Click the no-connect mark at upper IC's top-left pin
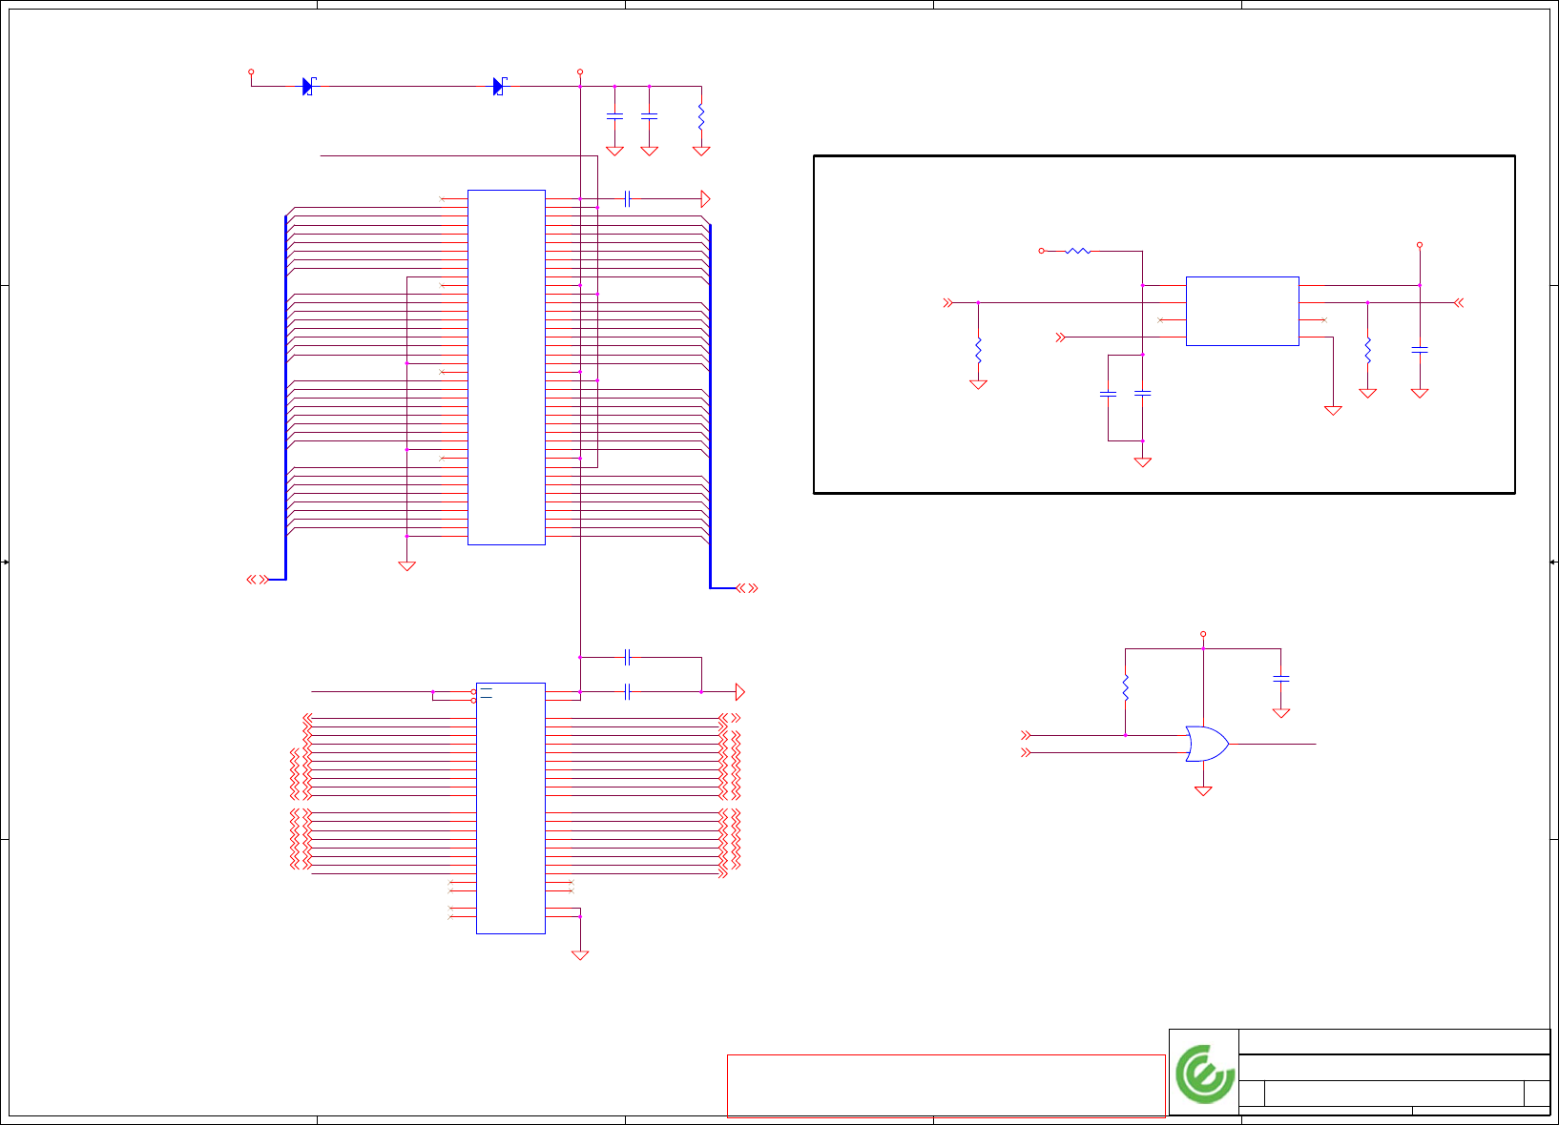1559x1125 pixels. coord(441,198)
